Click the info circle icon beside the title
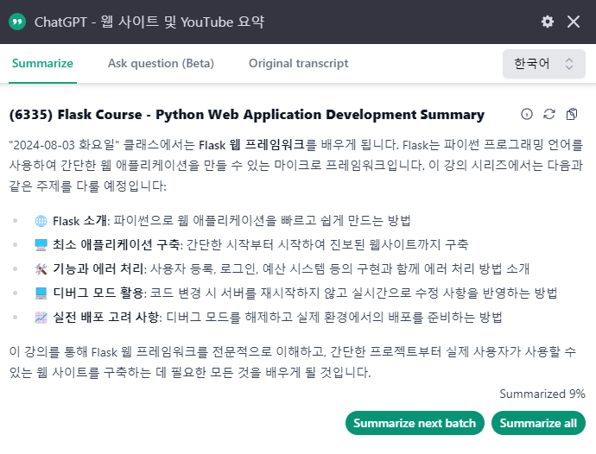596x454 pixels. pos(526,114)
